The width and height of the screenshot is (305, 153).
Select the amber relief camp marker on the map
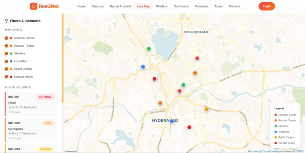[x=207, y=109]
